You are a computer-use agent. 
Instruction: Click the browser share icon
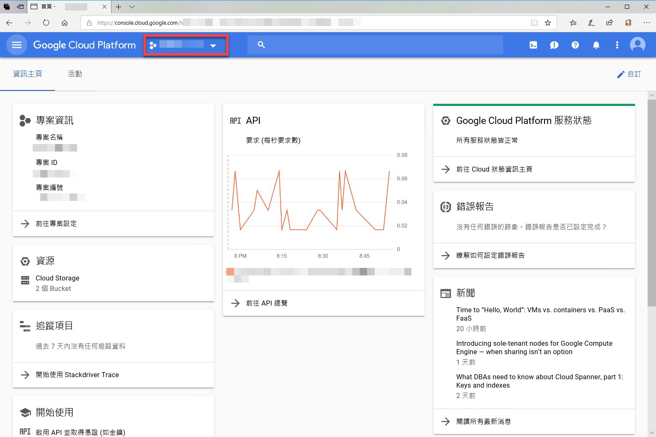[609, 23]
